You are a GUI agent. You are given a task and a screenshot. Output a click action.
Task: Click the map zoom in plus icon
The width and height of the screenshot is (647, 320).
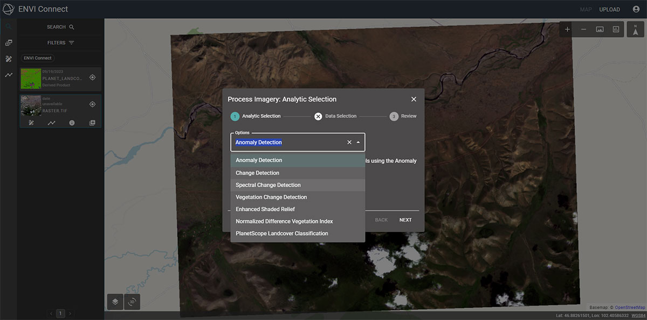coord(567,29)
